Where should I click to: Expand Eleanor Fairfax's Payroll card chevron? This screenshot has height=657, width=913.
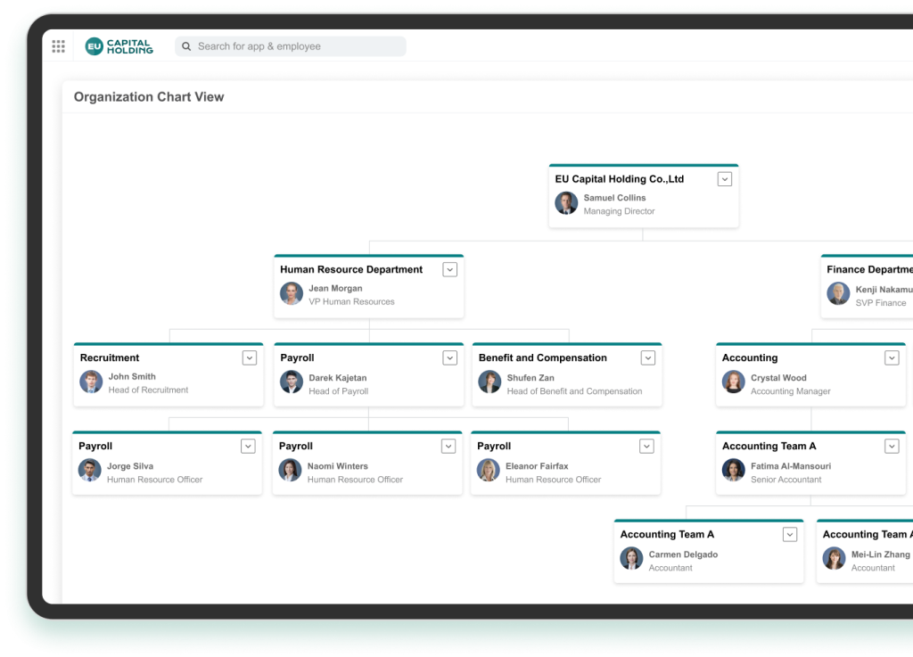point(646,447)
